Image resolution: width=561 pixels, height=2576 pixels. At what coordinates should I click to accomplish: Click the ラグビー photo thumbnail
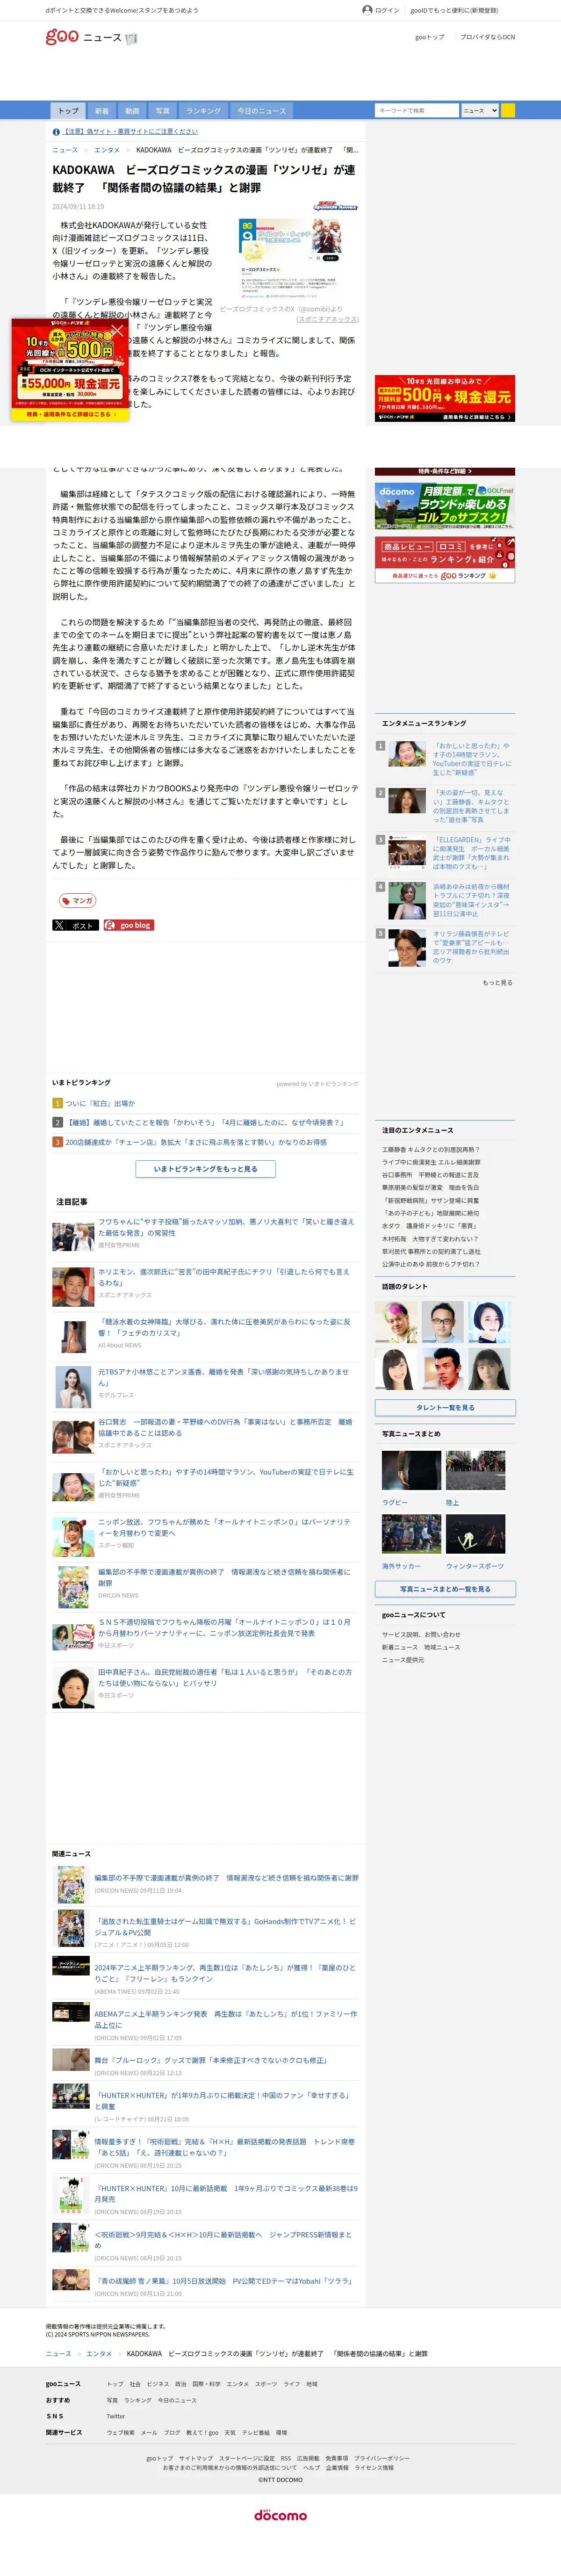coord(411,1471)
